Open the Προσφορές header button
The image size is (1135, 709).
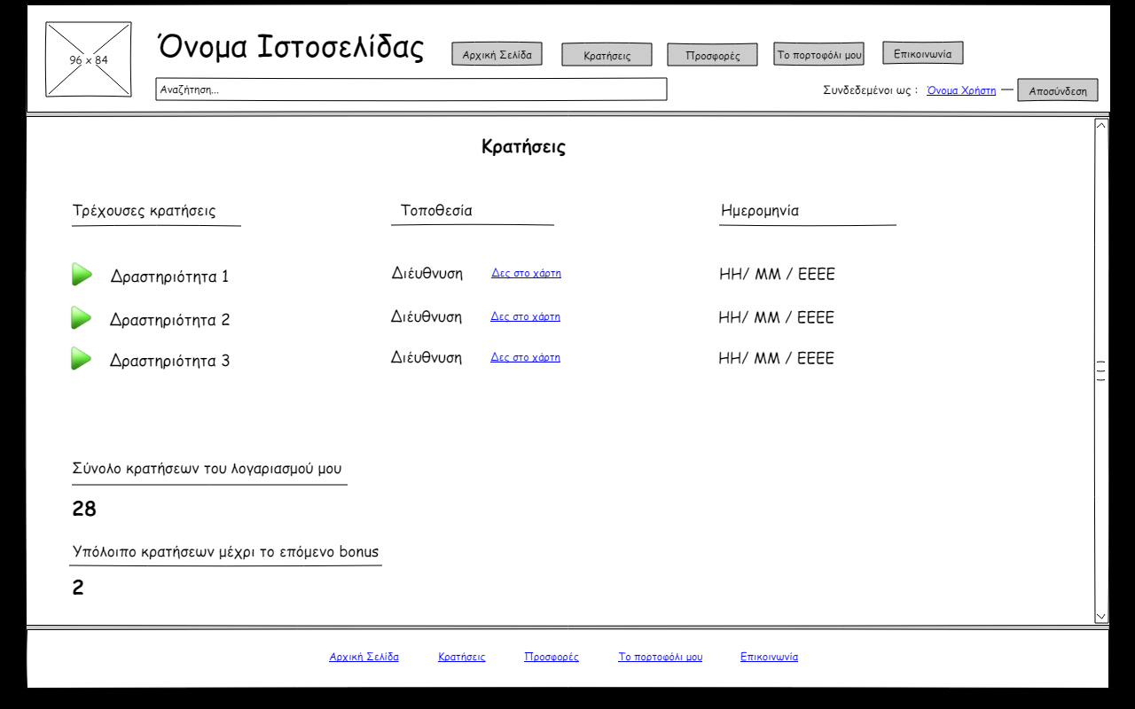[712, 55]
